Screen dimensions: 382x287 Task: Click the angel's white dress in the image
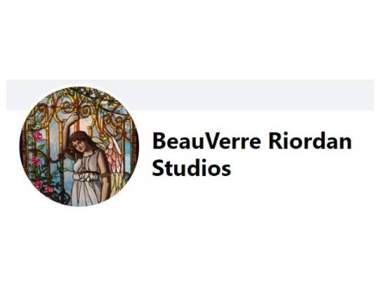coord(86,179)
